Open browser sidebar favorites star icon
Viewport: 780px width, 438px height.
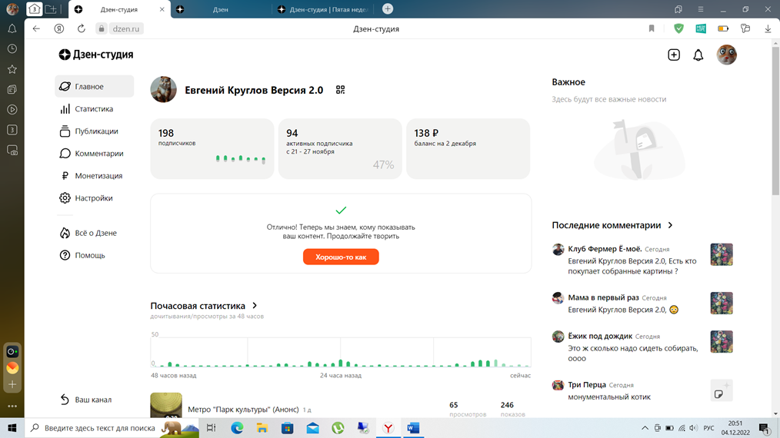(12, 69)
